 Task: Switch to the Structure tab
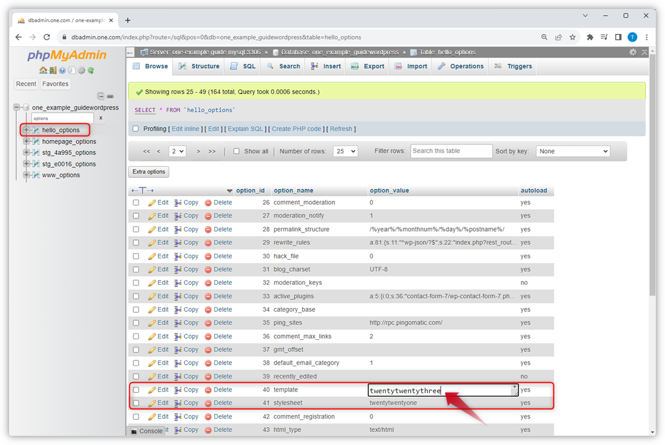tap(199, 66)
